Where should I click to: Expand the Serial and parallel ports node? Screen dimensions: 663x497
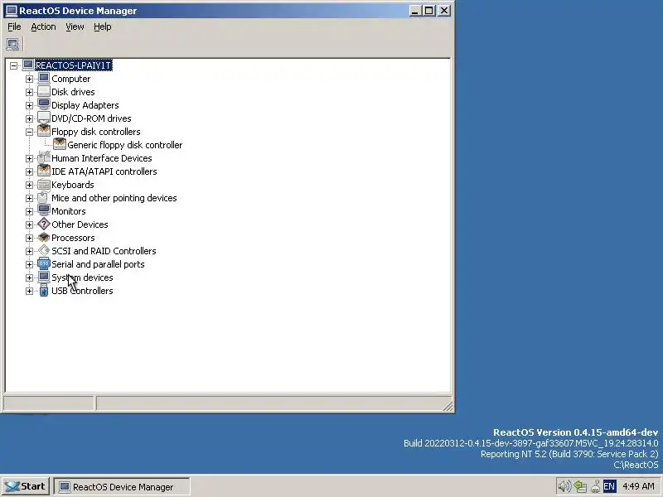pyautogui.click(x=29, y=264)
